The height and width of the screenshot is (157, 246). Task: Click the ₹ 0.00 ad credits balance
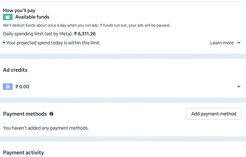point(22,87)
